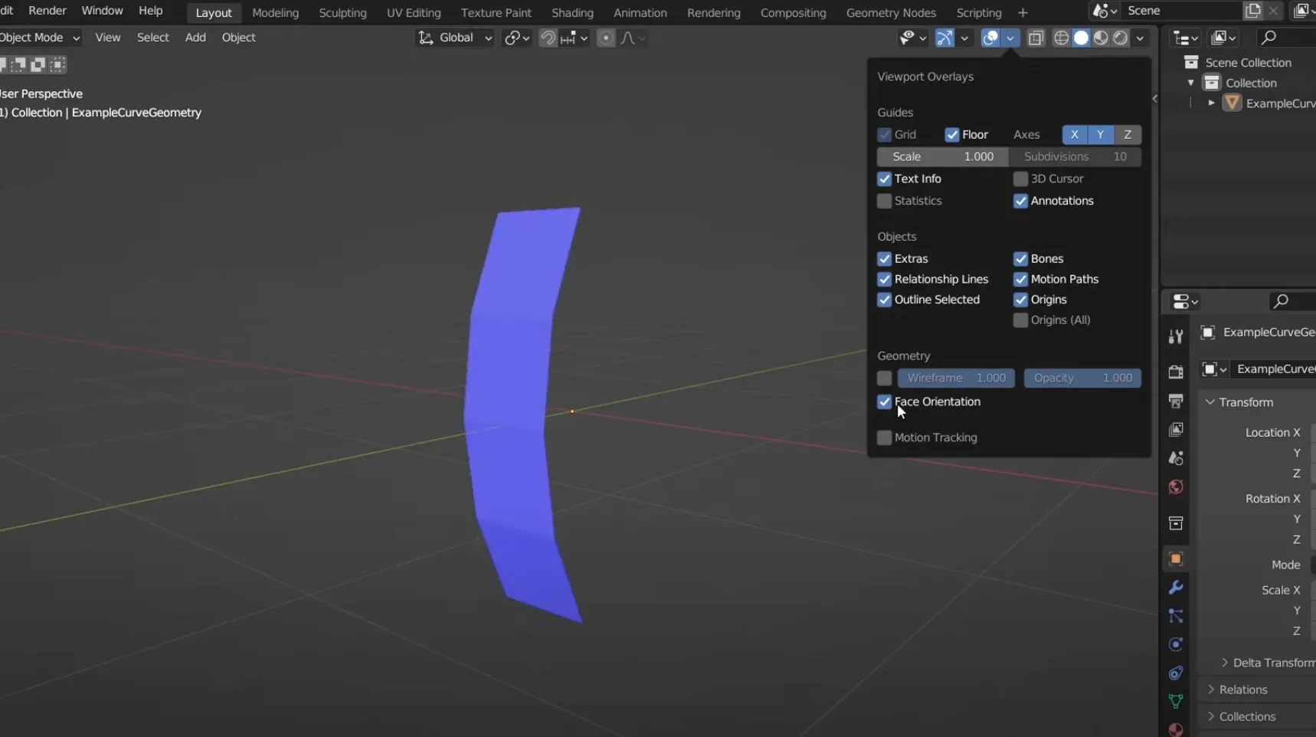1316x737 pixels.
Task: Open the Material properties tab
Action: click(x=1176, y=729)
